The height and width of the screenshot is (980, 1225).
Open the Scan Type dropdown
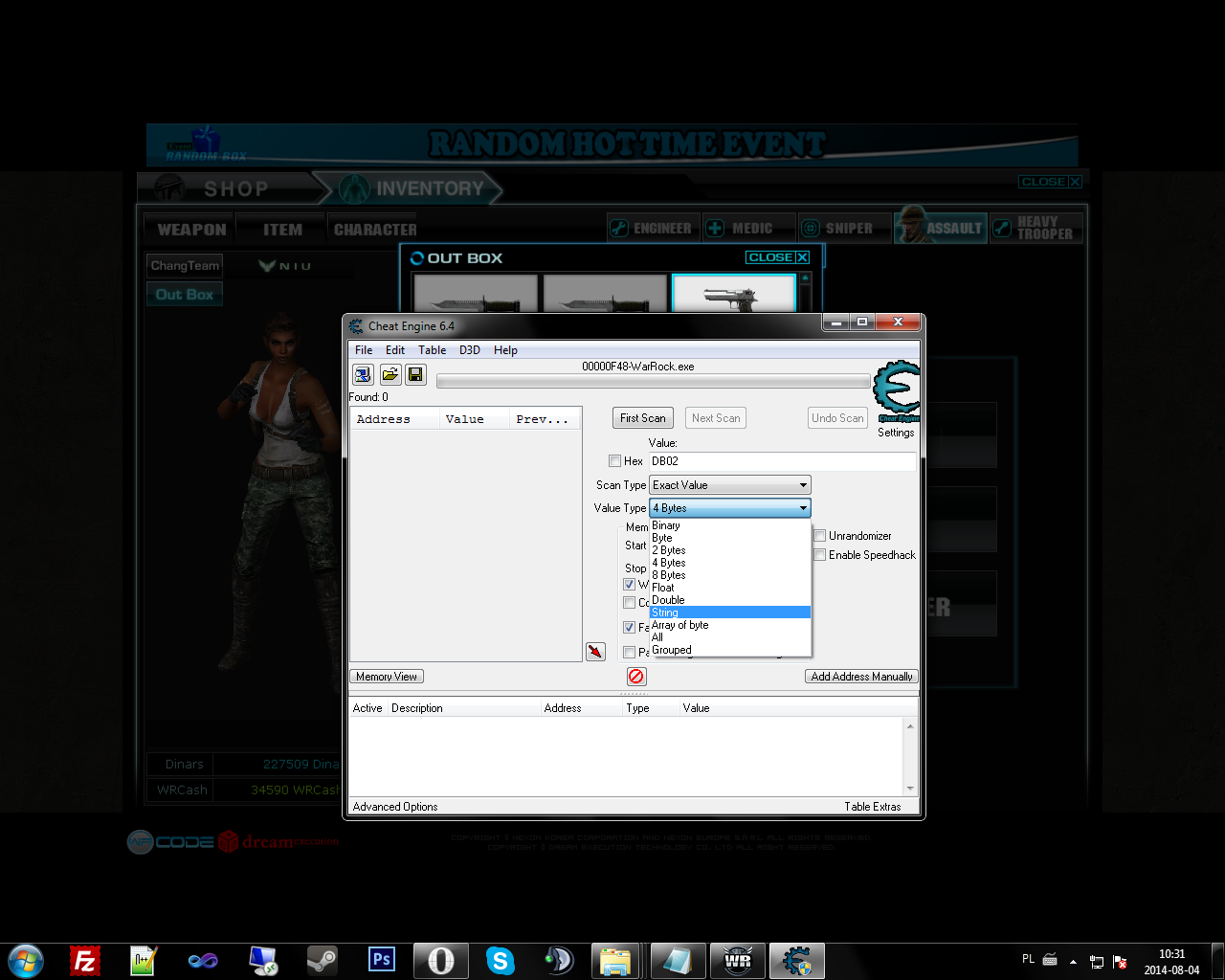pyautogui.click(x=730, y=485)
